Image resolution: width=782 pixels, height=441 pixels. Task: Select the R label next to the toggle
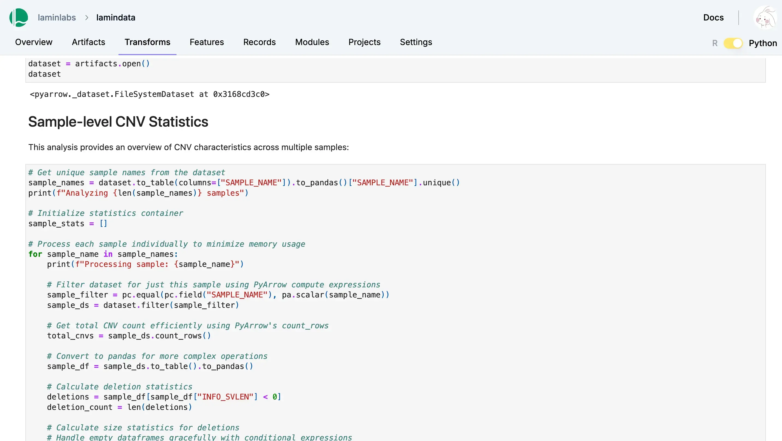(715, 43)
